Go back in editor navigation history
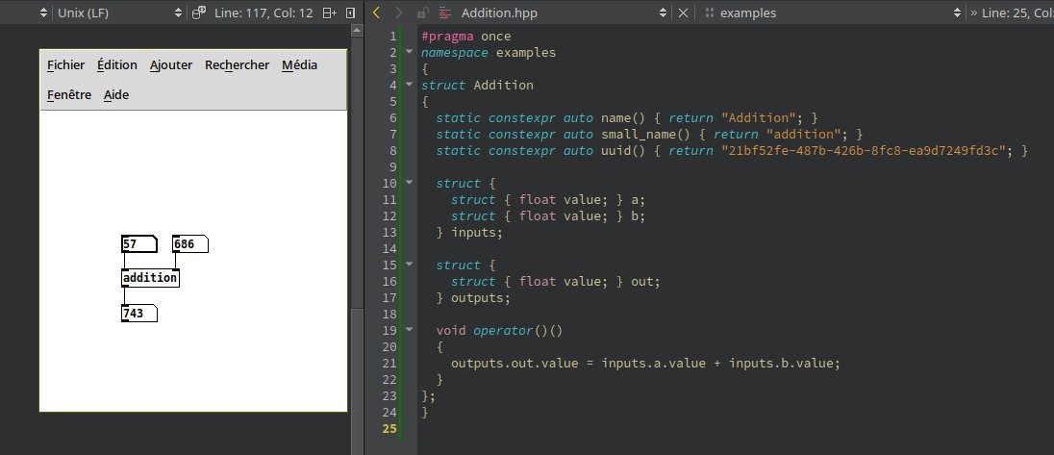1054x455 pixels. pos(376,13)
